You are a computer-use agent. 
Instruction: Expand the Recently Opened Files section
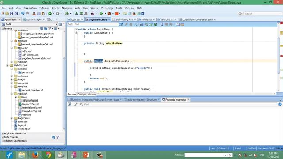tap(3, 141)
